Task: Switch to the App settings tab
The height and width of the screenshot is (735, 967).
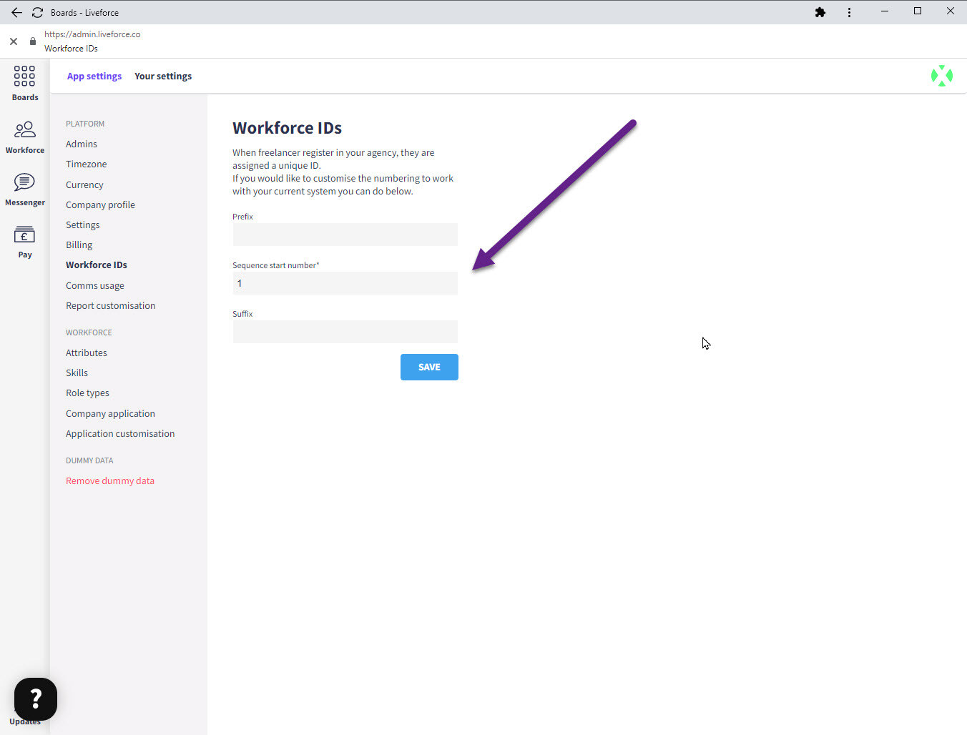Action: click(94, 77)
